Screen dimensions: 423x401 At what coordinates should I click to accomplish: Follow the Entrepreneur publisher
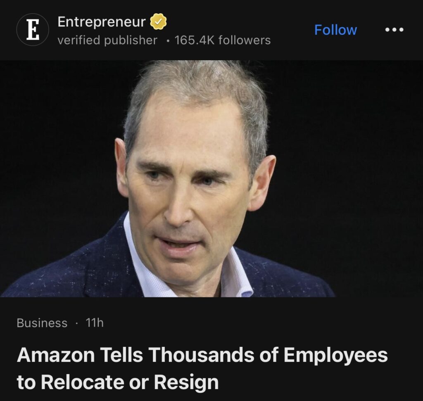335,30
